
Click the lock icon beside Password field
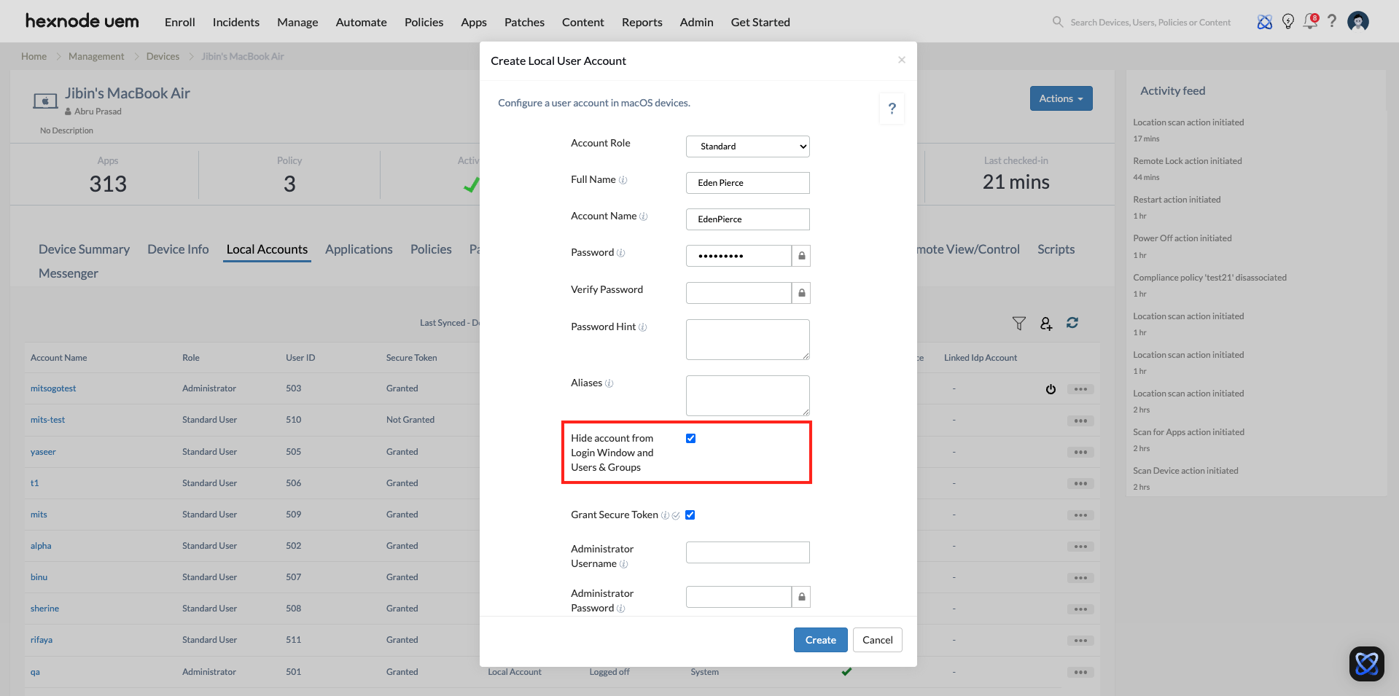[801, 256]
